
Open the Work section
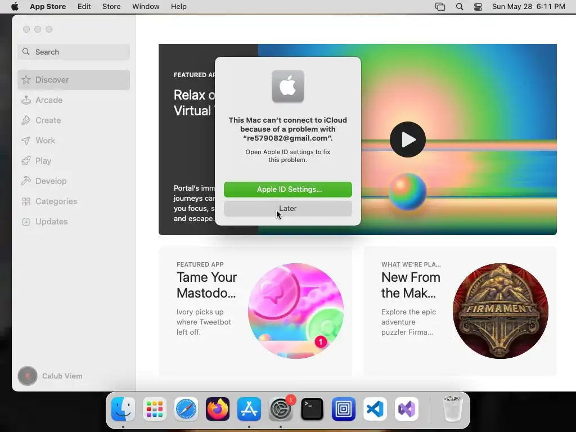click(x=74, y=140)
